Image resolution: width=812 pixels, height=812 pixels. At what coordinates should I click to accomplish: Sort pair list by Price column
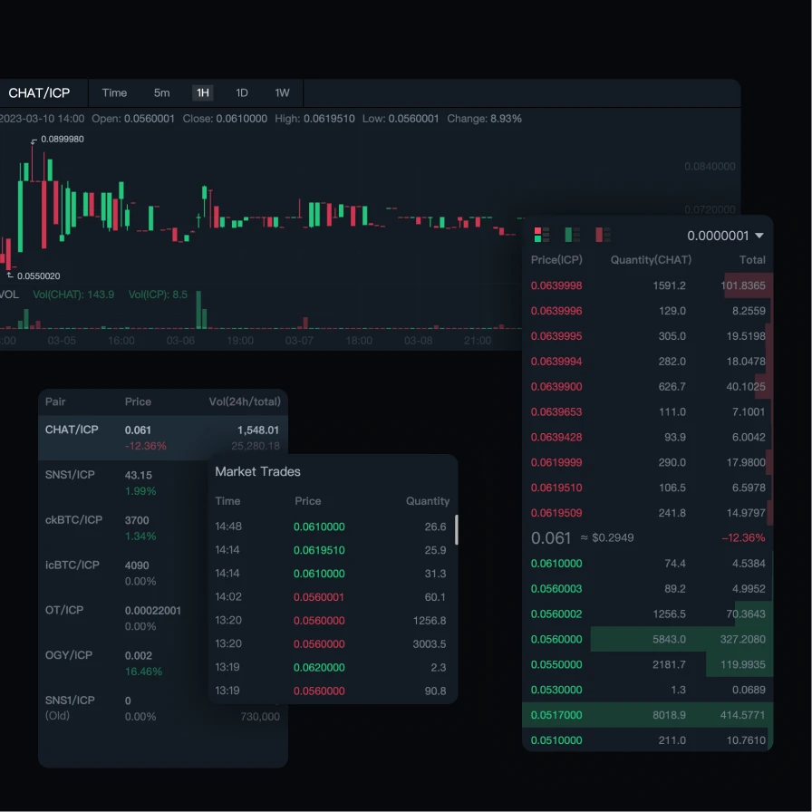coord(138,401)
